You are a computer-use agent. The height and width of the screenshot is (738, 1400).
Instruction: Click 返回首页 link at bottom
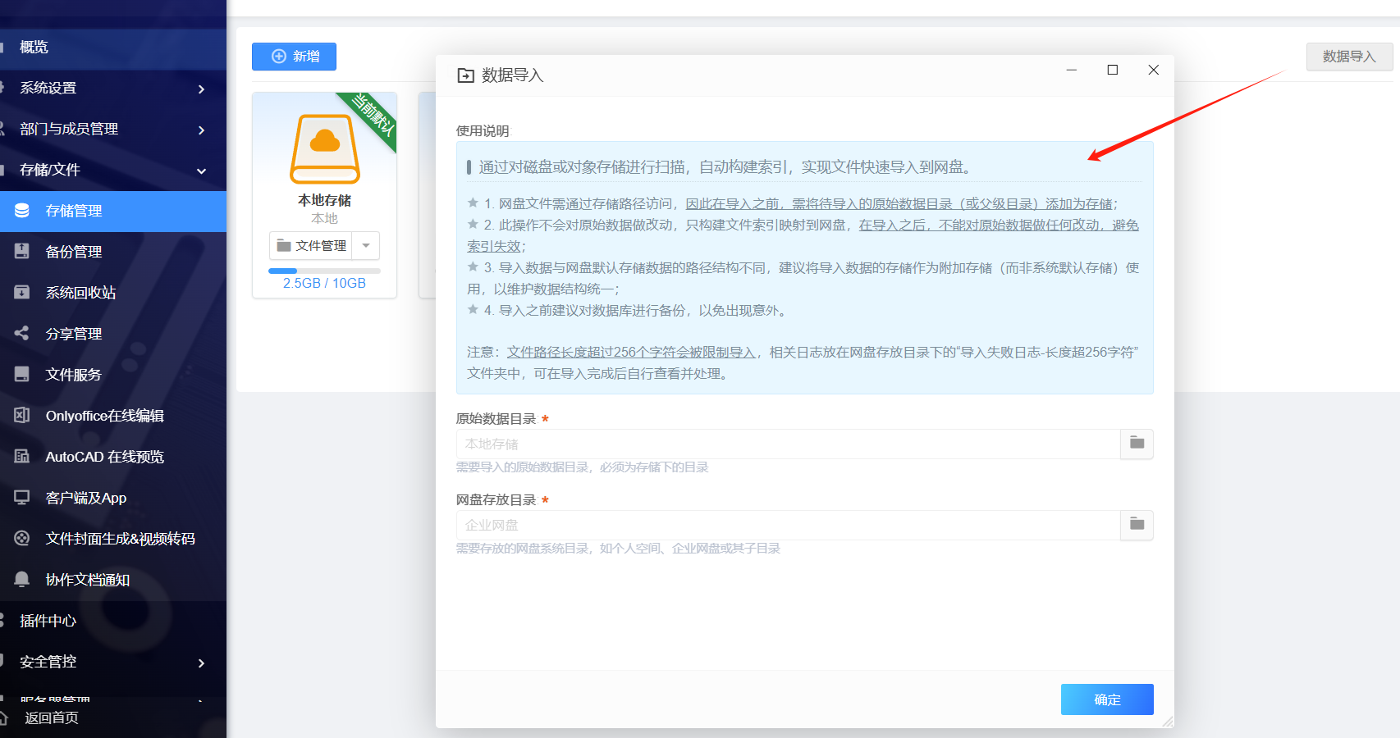(x=52, y=718)
